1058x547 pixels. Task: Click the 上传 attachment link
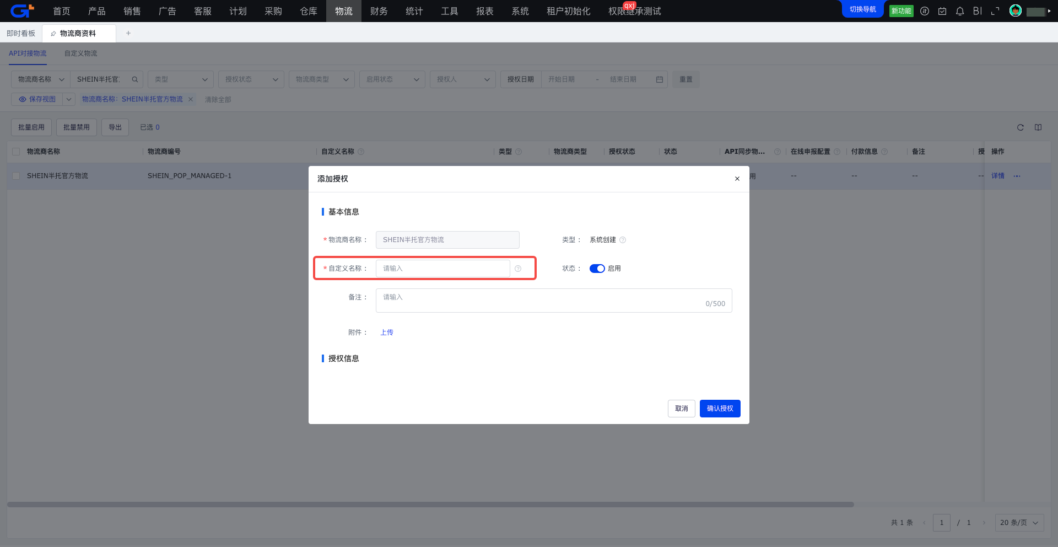coord(387,333)
